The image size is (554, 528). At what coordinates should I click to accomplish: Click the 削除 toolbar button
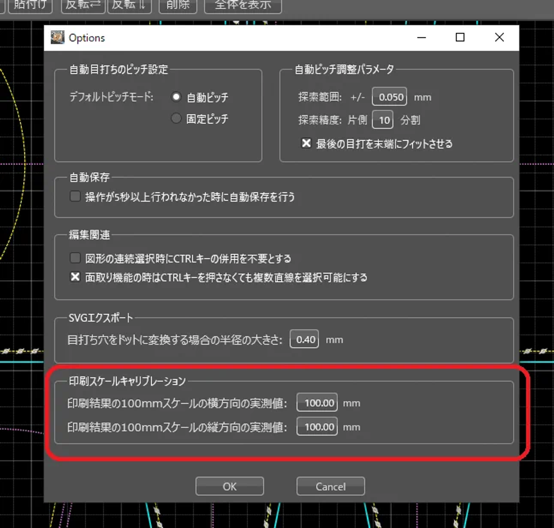[178, 5]
